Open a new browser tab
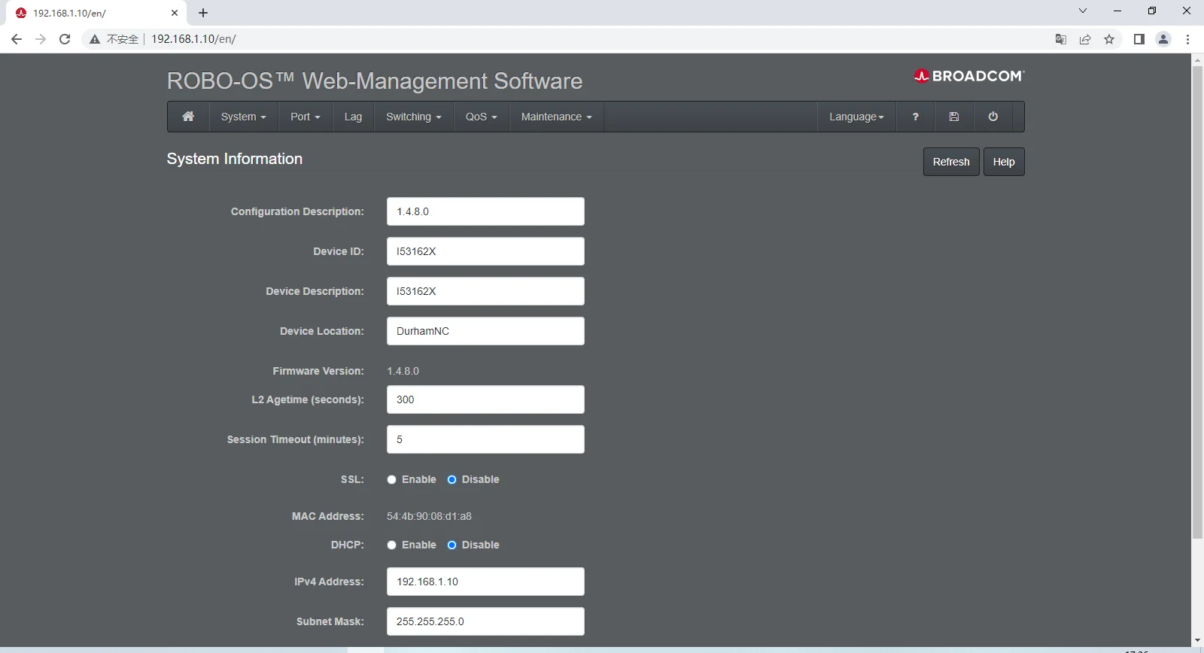This screenshot has height=653, width=1204. [x=203, y=13]
